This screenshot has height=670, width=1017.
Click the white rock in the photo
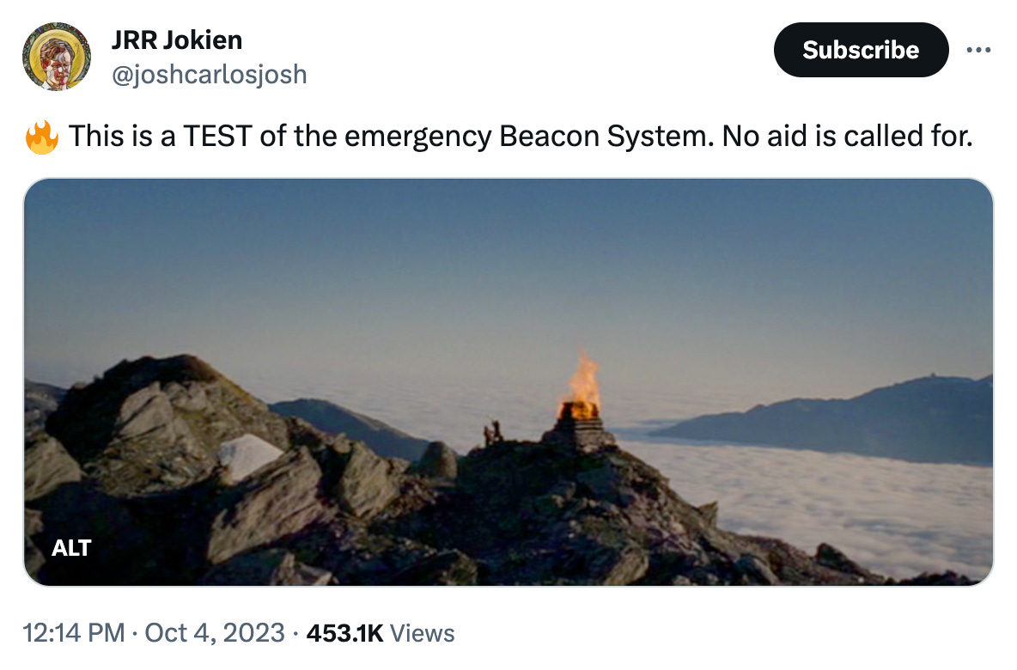[250, 456]
